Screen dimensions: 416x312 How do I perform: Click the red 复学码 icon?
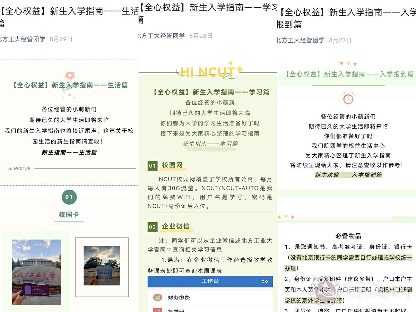[158, 310]
